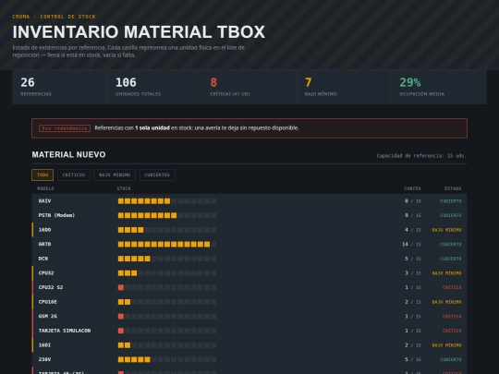499x374 pixels.
Task: Click the CUBIERTO status for 8AIV
Action: pos(451,201)
